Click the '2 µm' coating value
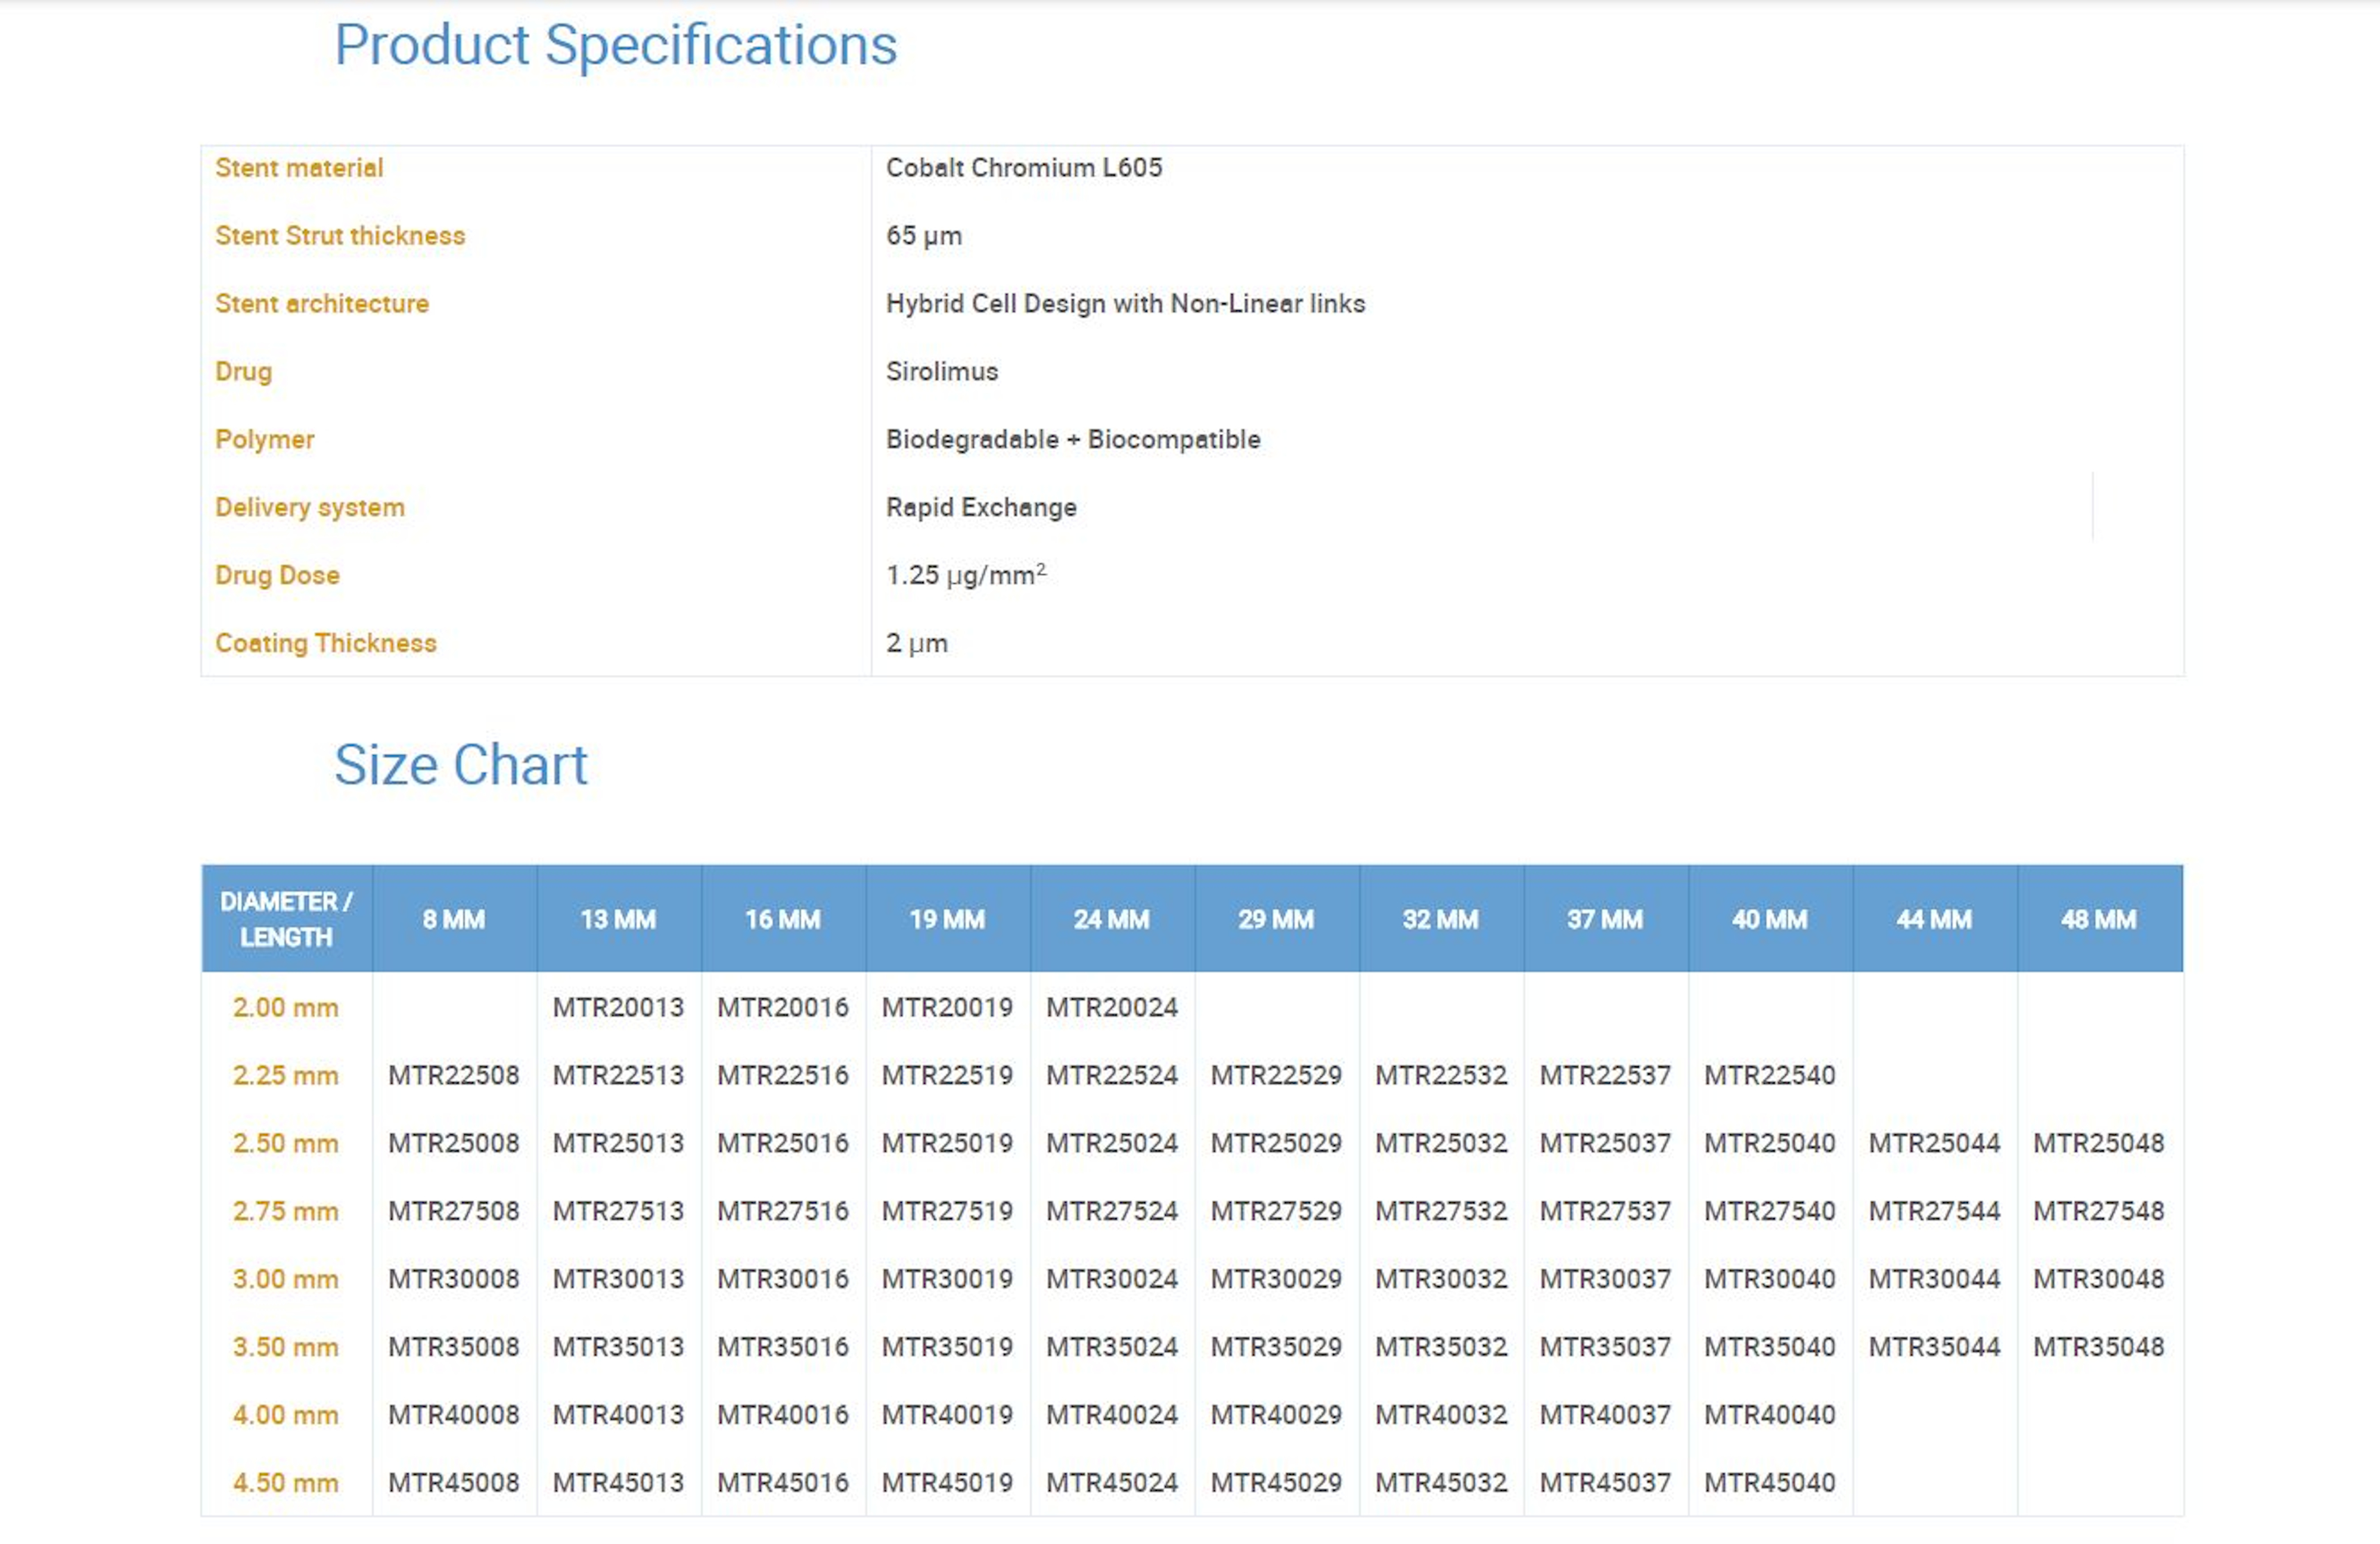This screenshot has width=2380, height=1544. pos(917,643)
